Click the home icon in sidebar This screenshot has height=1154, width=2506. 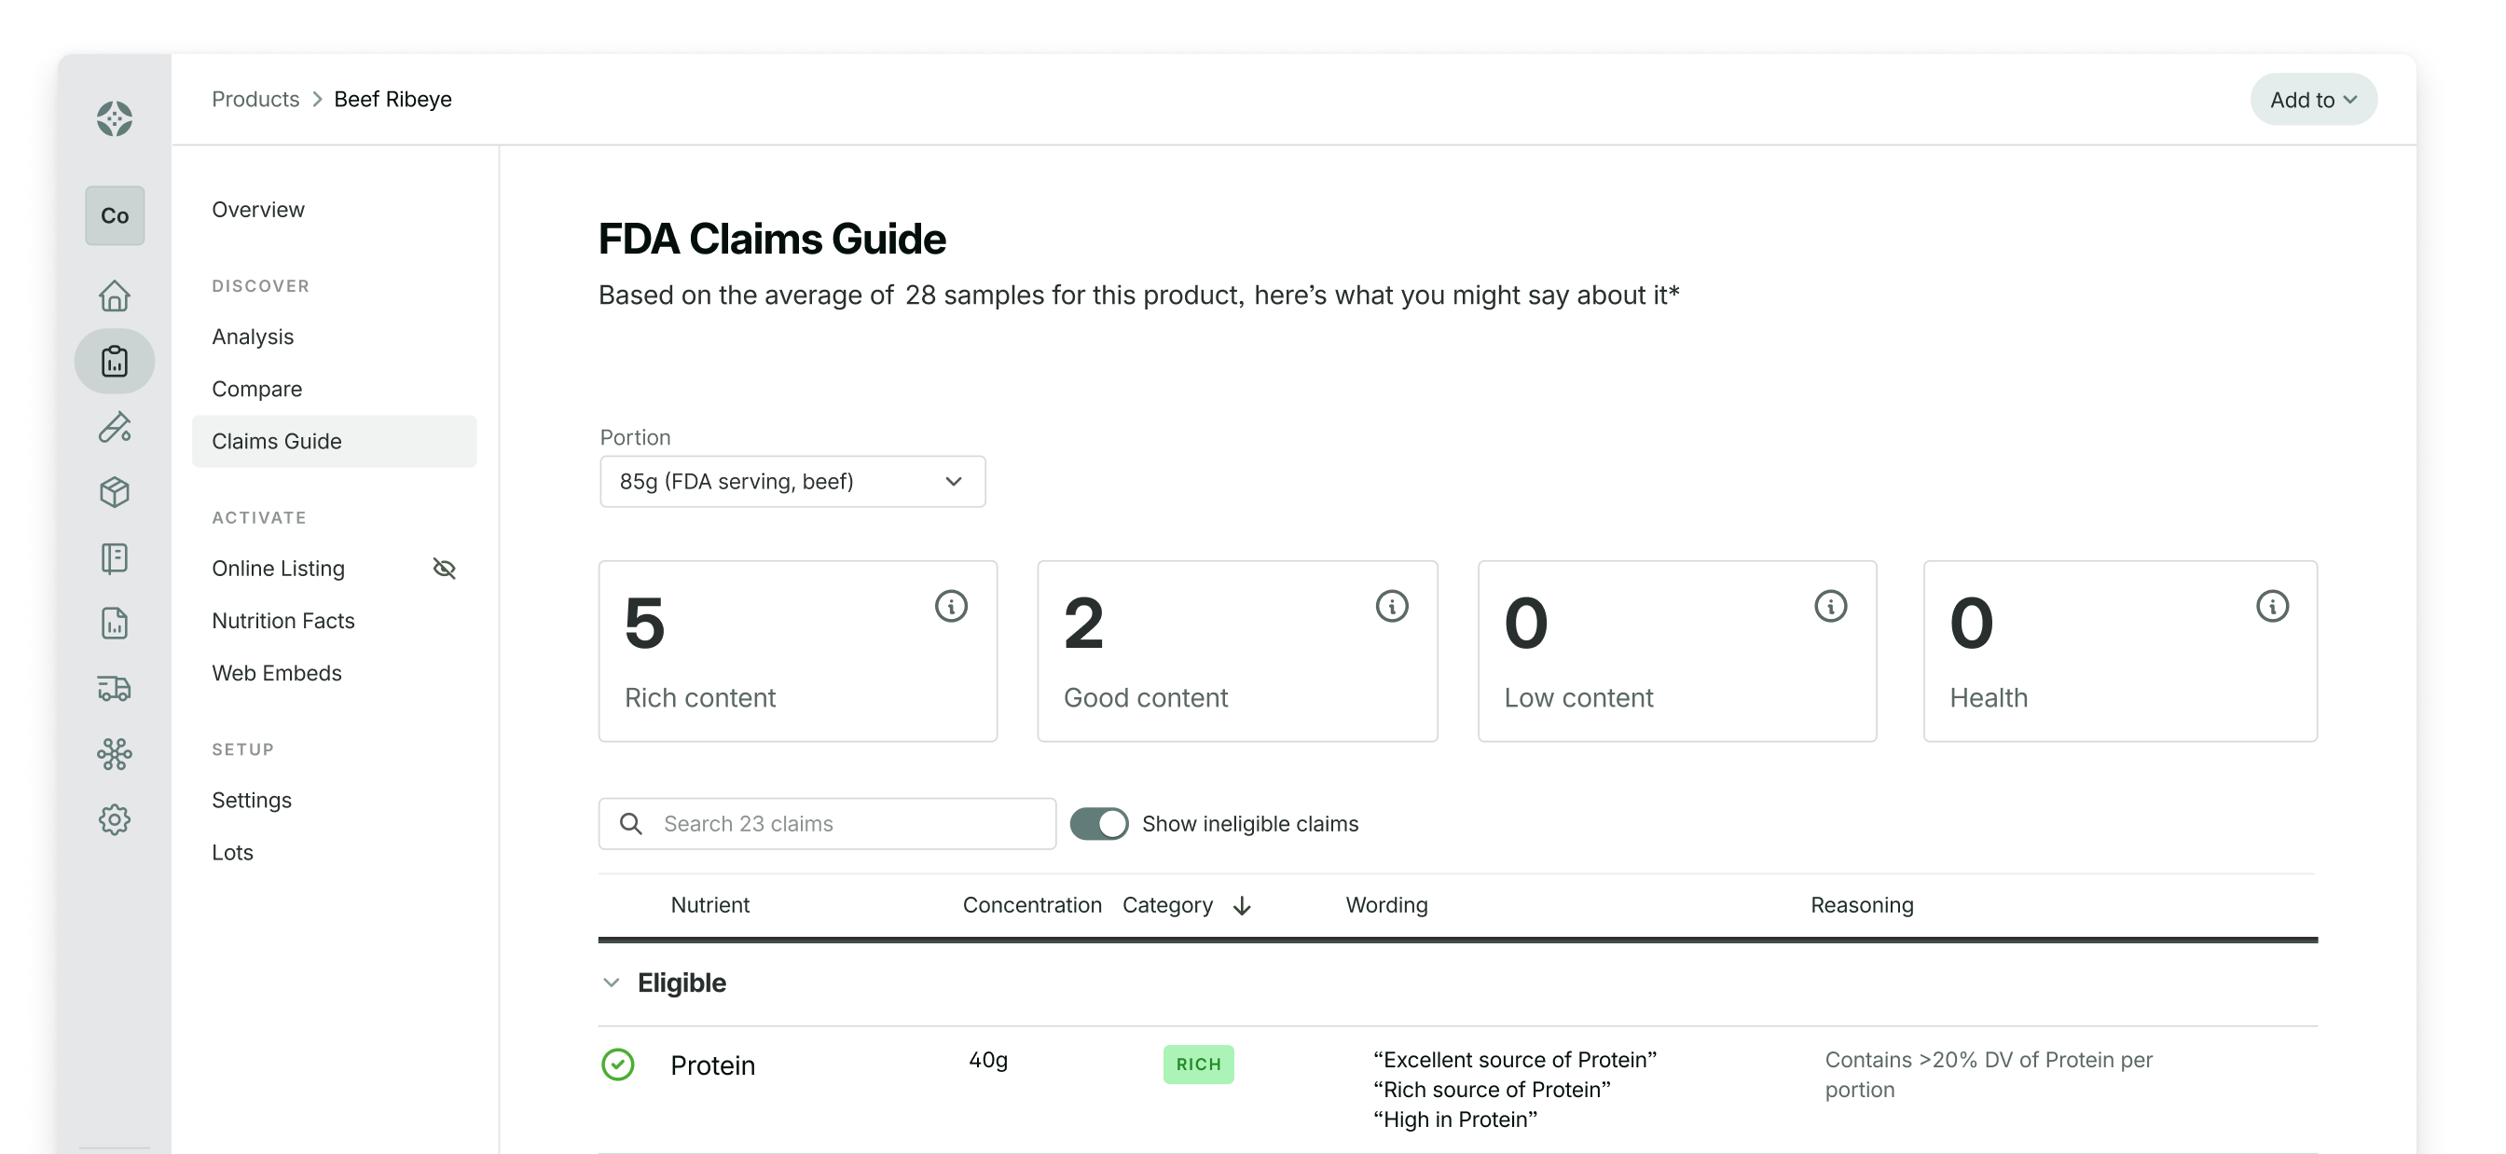point(114,295)
